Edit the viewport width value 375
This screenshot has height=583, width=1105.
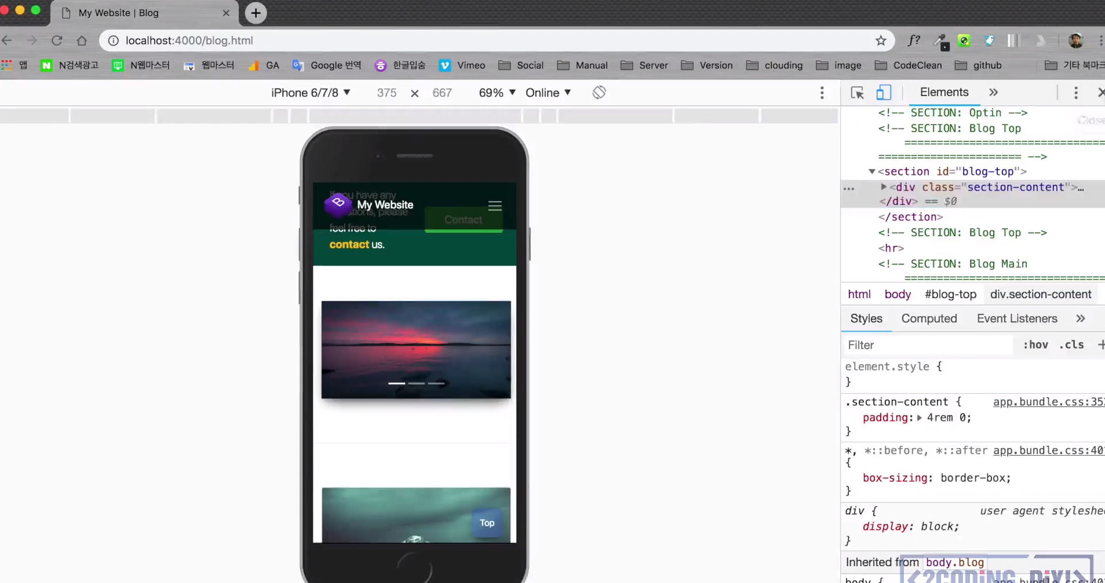click(386, 93)
